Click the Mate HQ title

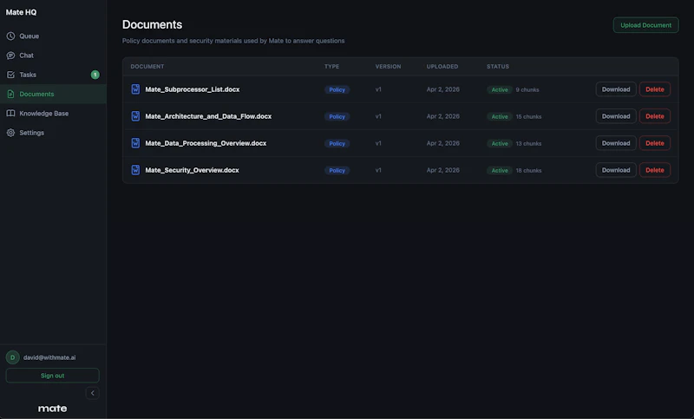tap(21, 12)
